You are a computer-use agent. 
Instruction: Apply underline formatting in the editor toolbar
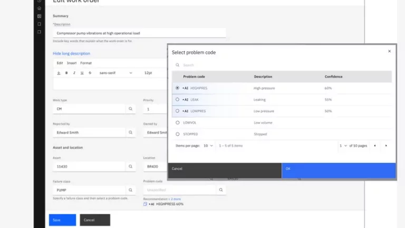click(82, 73)
